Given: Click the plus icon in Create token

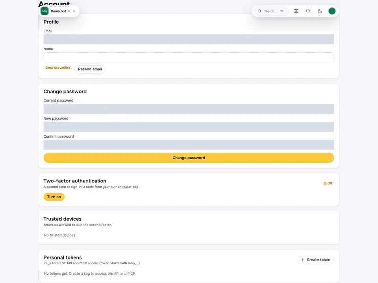Looking at the screenshot, I should [x=302, y=260].
